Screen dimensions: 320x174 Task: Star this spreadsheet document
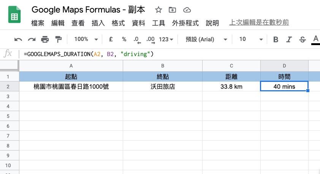pos(158,10)
